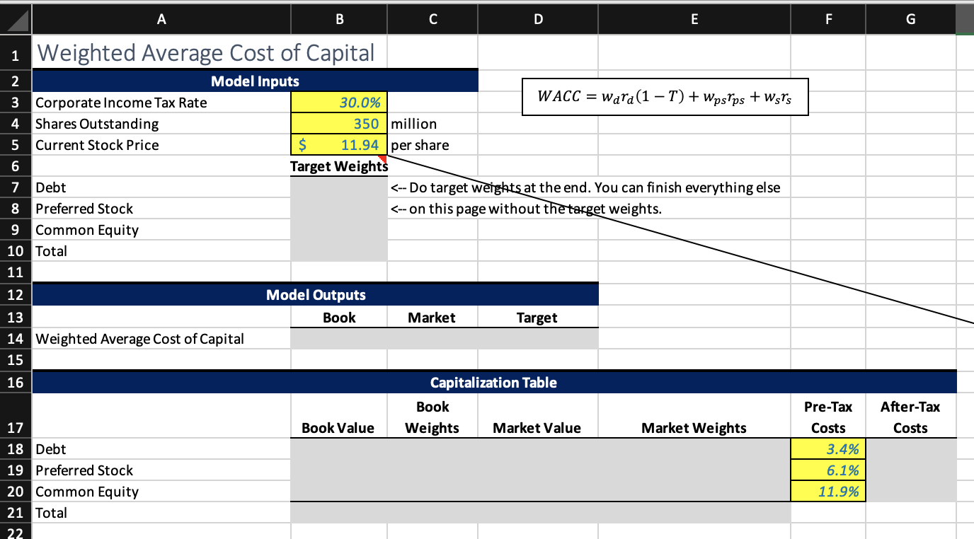The width and height of the screenshot is (974, 539).
Task: Select column E header
Action: point(694,21)
